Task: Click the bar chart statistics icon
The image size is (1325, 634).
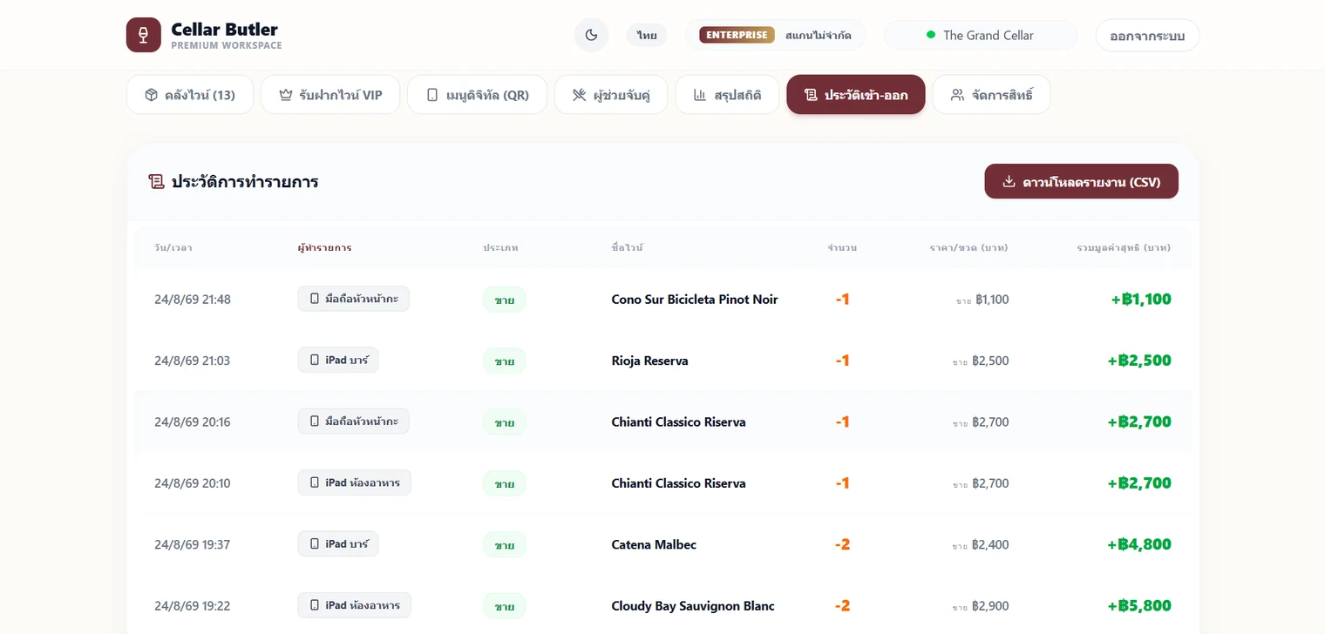Action: click(x=700, y=95)
